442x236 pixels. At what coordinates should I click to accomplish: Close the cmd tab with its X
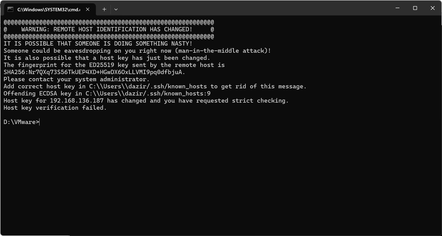click(88, 9)
